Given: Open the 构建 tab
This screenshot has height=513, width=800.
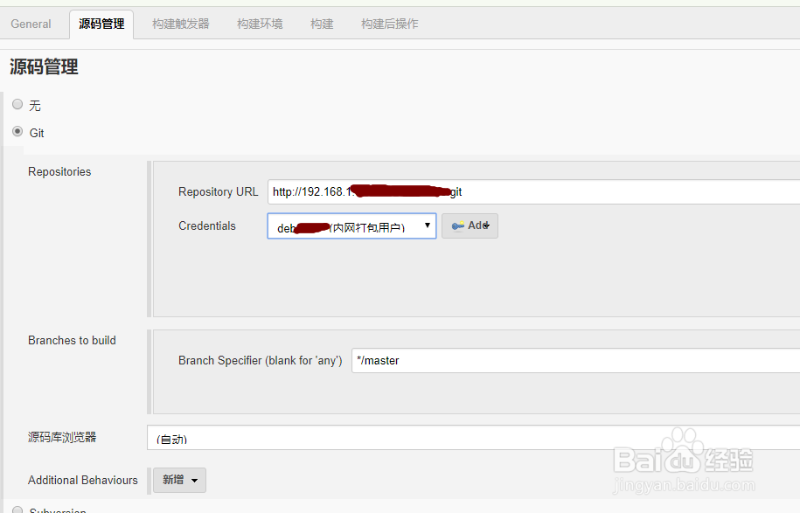Looking at the screenshot, I should pos(321,24).
